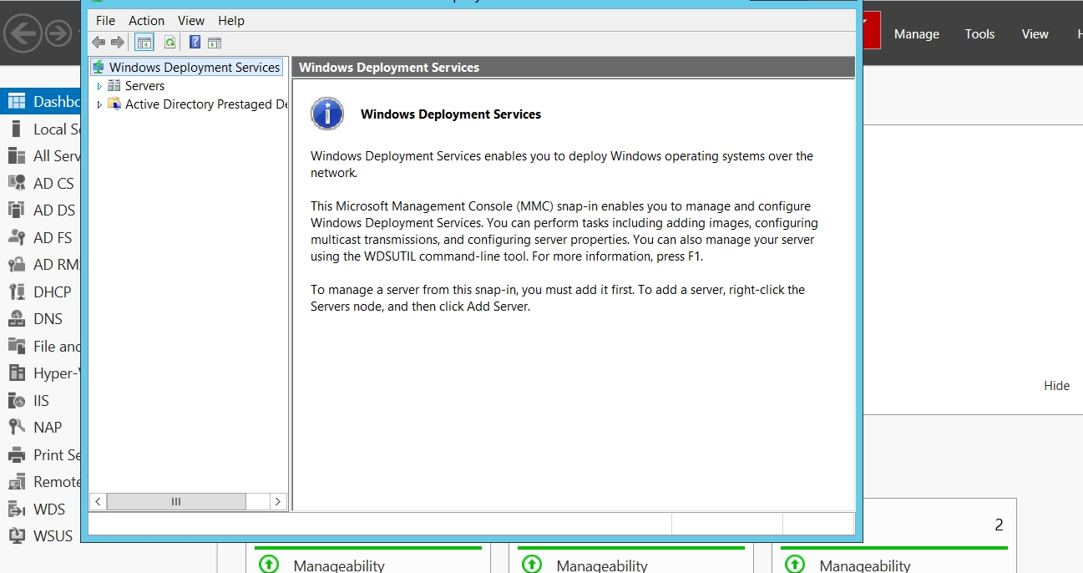Click the Manage menu in Server Manager
Image resolution: width=1083 pixels, height=573 pixels.
coord(916,34)
